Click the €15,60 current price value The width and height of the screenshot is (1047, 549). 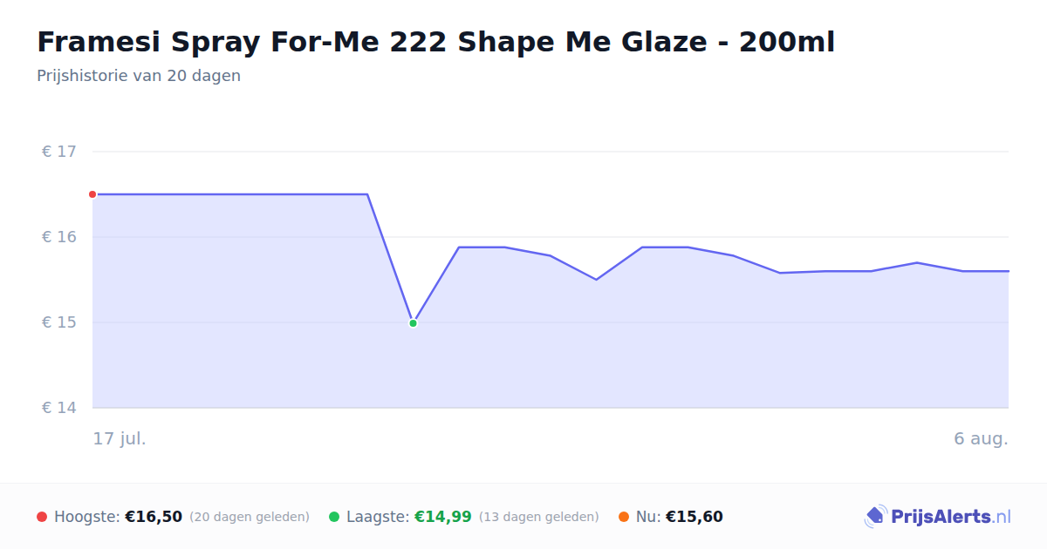point(695,517)
